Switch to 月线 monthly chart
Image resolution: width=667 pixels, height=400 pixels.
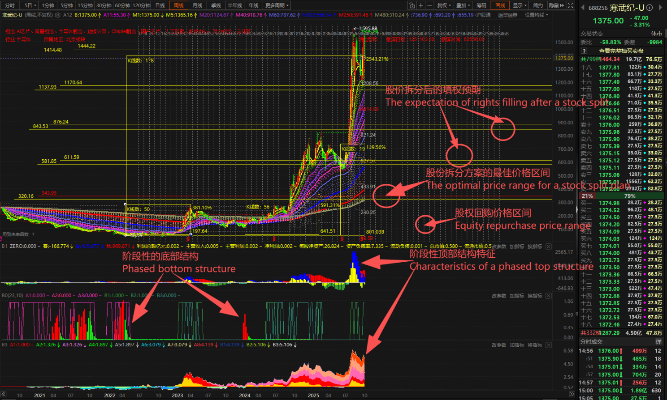pyautogui.click(x=197, y=5)
